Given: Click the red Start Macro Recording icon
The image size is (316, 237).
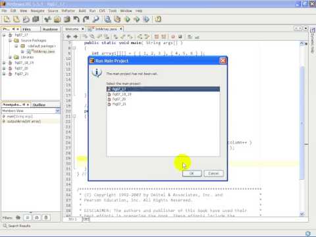Looking at the screenshot, I should pyautogui.click(x=173, y=37).
